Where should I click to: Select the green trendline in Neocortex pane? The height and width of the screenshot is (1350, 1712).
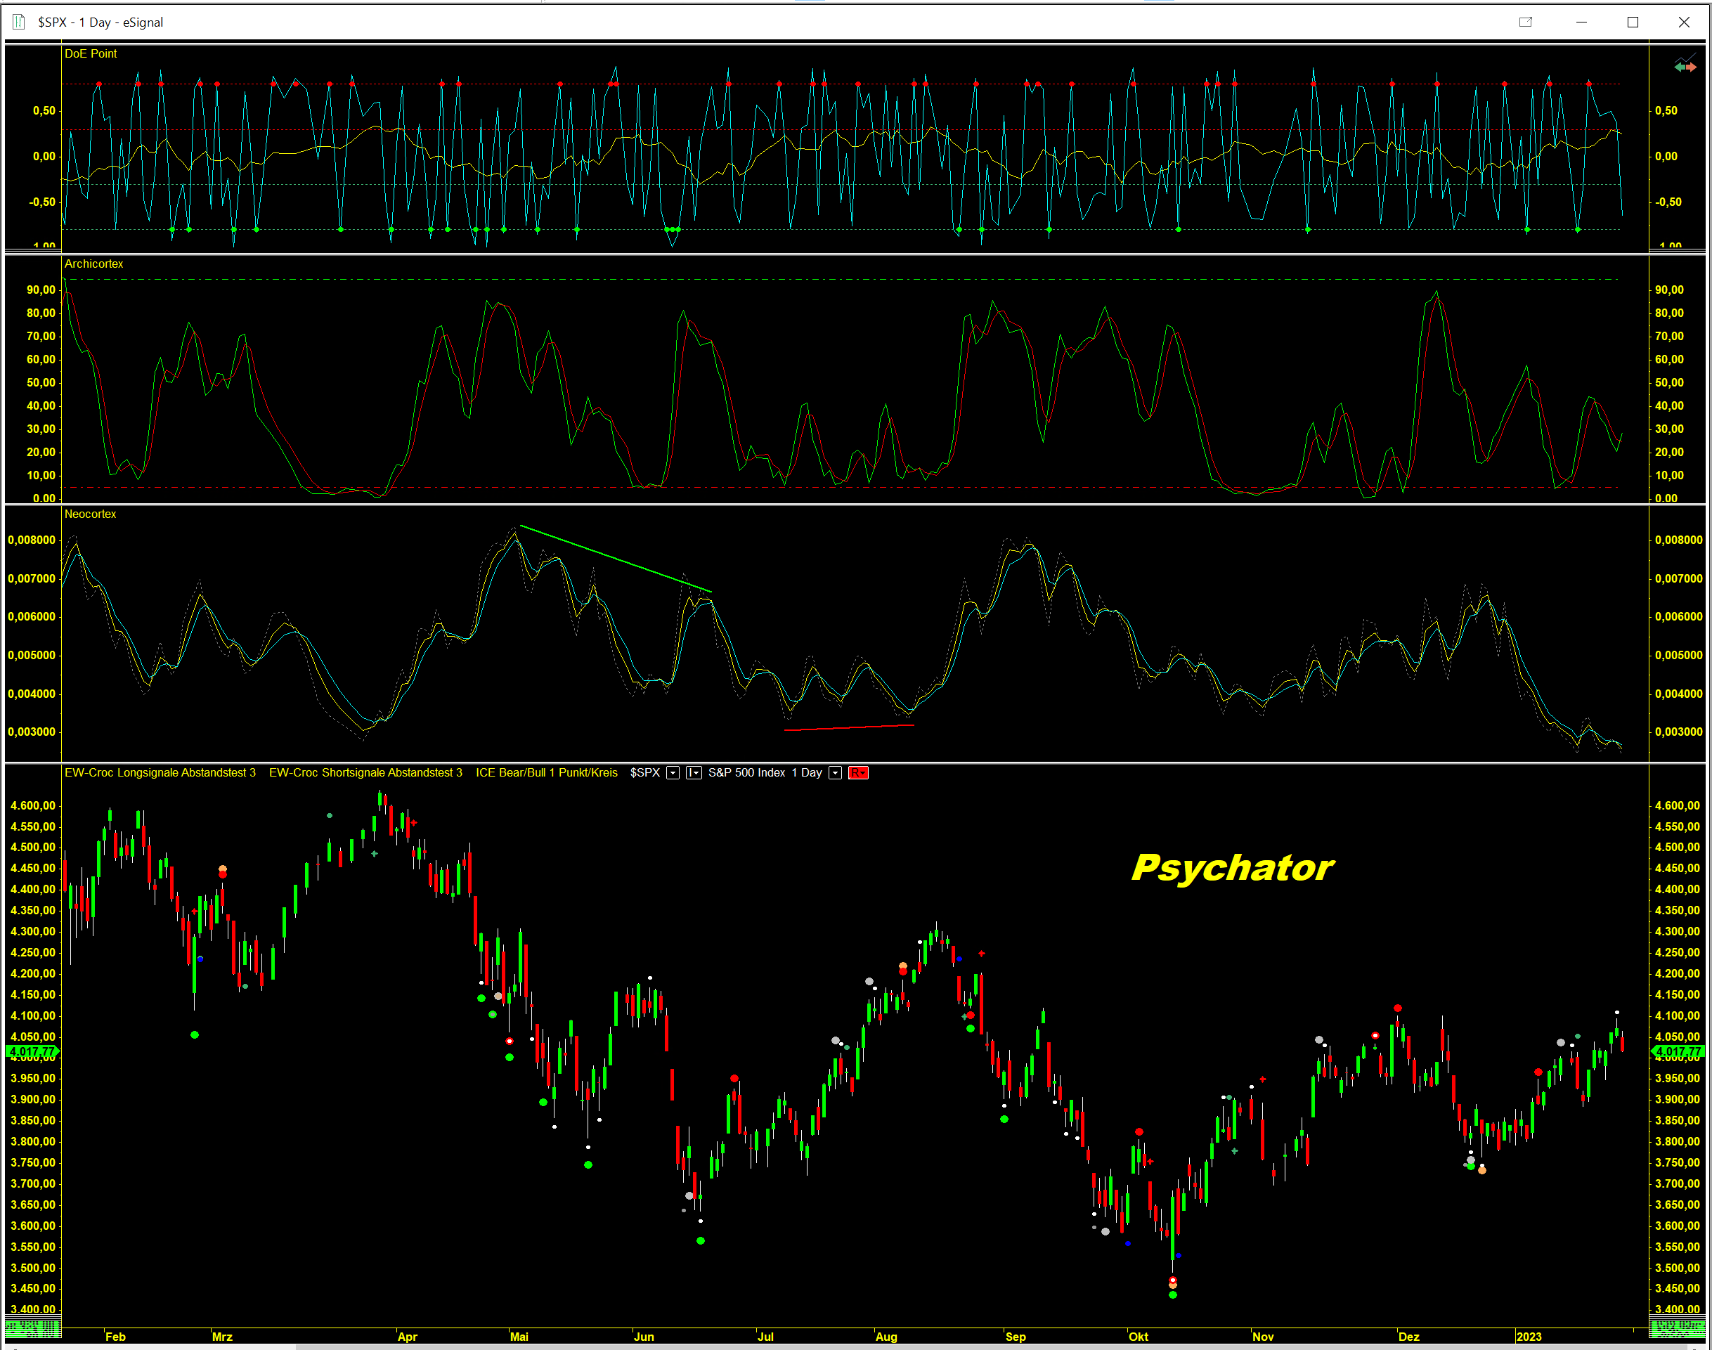616,559
